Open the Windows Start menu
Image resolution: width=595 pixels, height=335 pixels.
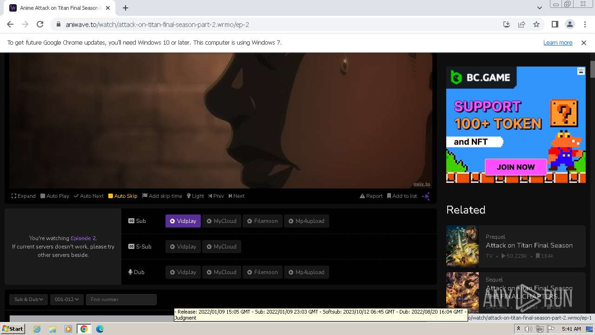pyautogui.click(x=13, y=329)
